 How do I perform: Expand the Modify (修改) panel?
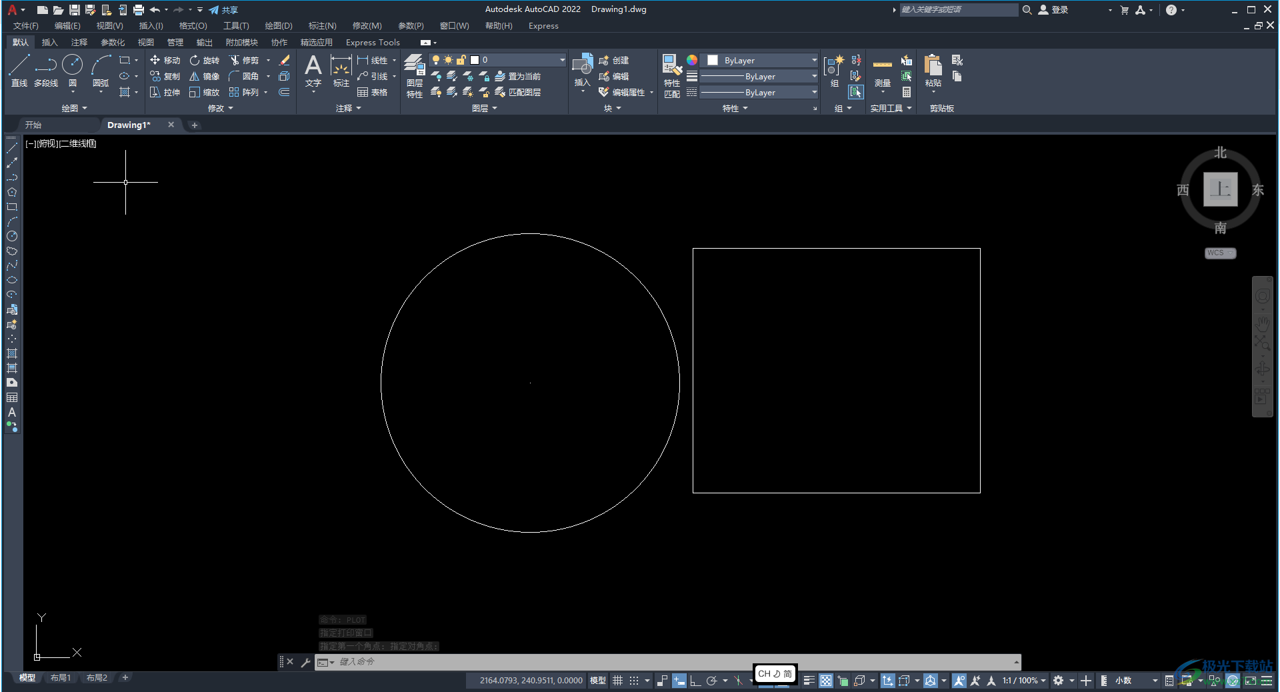220,108
